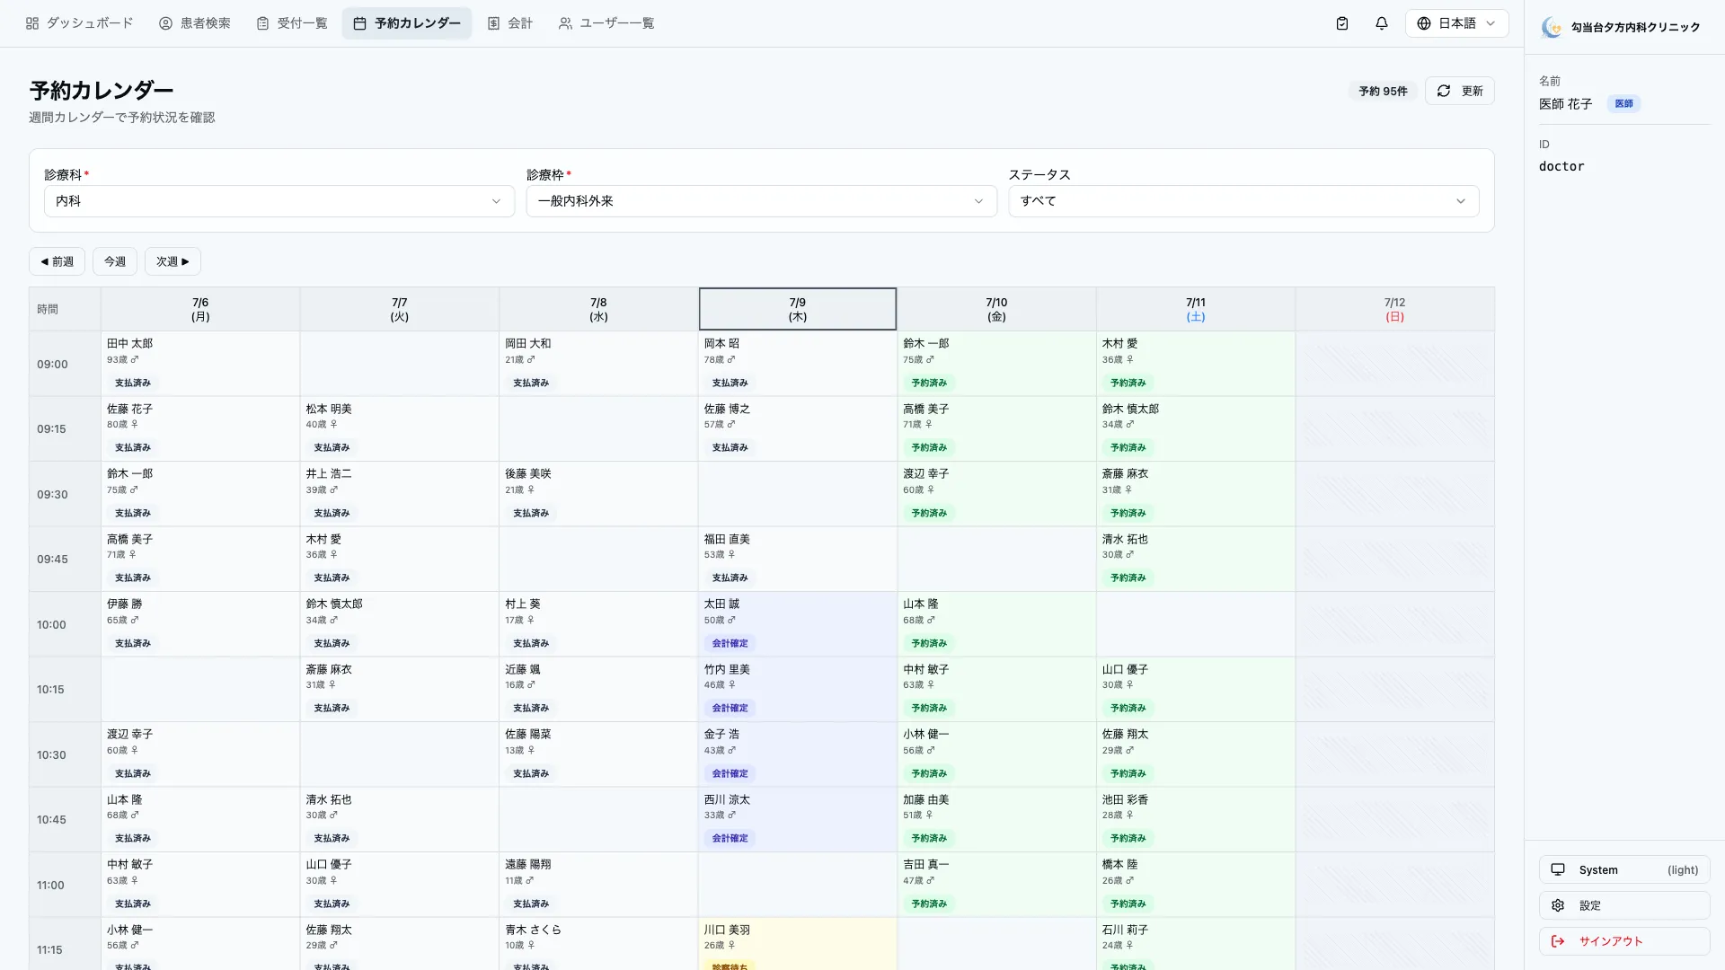Viewport: 1725px width, 970px height.
Task: Select the 予約カレンダー tab
Action: point(407,23)
